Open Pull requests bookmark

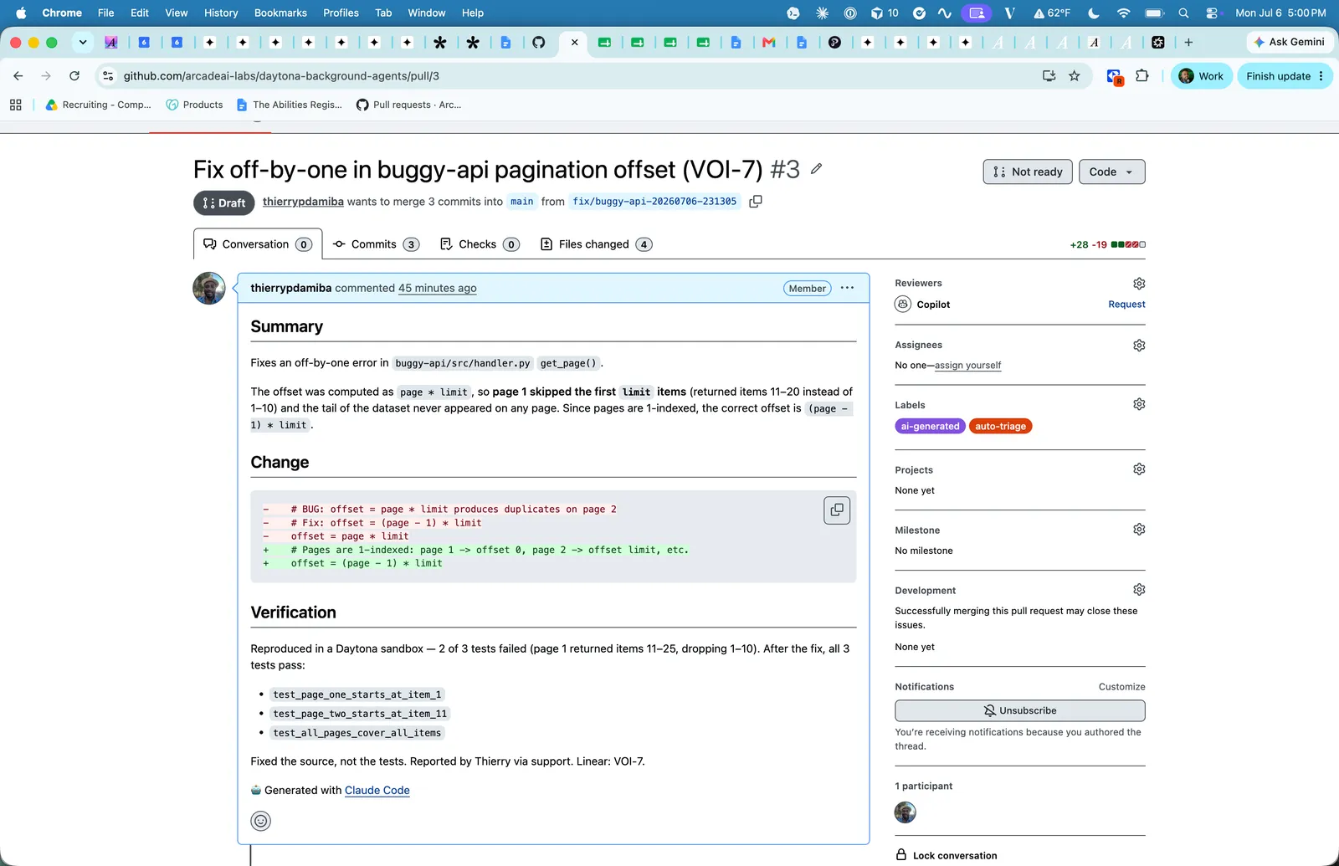[x=408, y=105]
